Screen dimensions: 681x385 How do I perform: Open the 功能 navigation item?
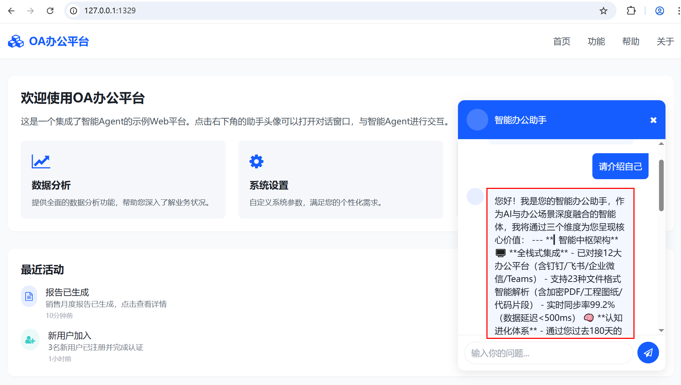[596, 41]
